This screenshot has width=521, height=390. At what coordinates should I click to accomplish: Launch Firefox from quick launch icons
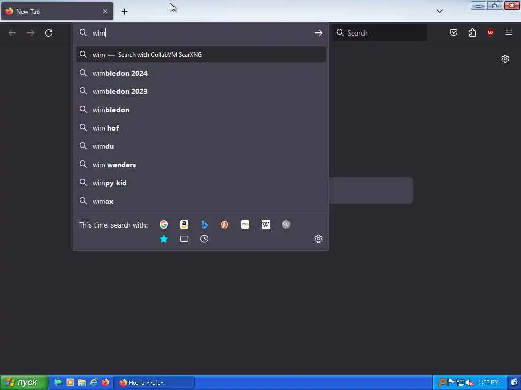tap(105, 383)
